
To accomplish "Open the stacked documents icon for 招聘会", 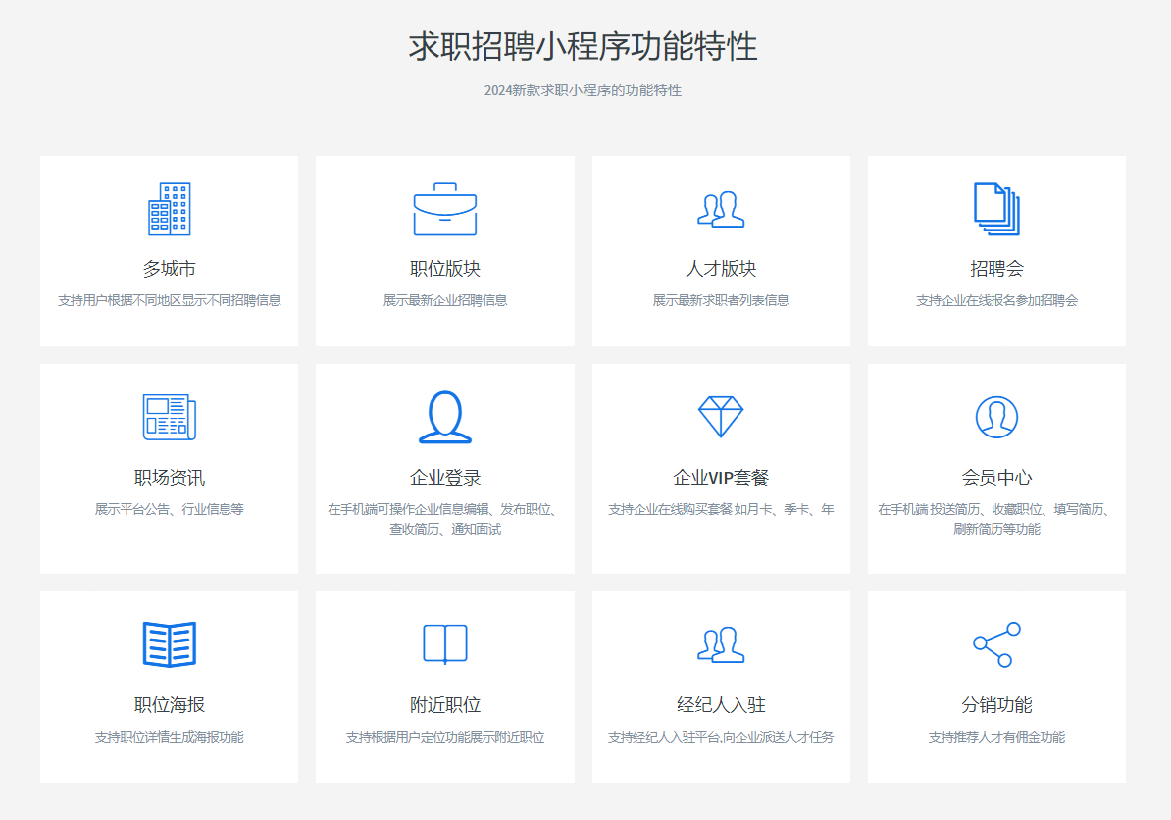I will tap(996, 209).
